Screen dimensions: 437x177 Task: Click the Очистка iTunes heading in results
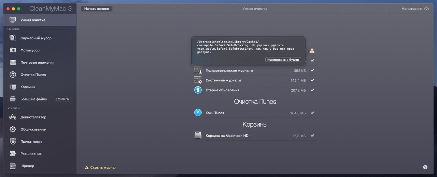pos(255,101)
